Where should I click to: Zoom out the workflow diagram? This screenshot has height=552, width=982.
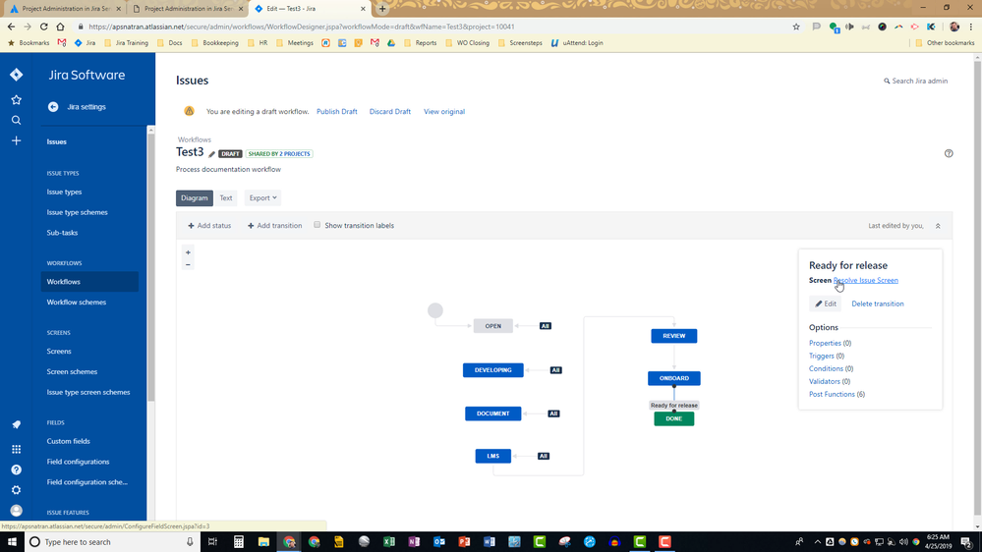coord(188,265)
